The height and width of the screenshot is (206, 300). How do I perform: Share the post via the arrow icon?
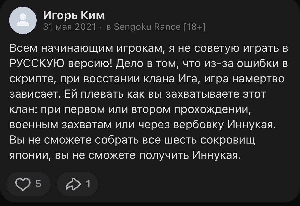coord(73,184)
